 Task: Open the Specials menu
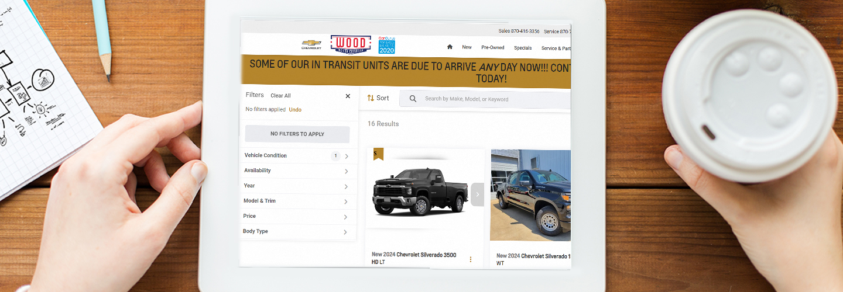coord(523,48)
